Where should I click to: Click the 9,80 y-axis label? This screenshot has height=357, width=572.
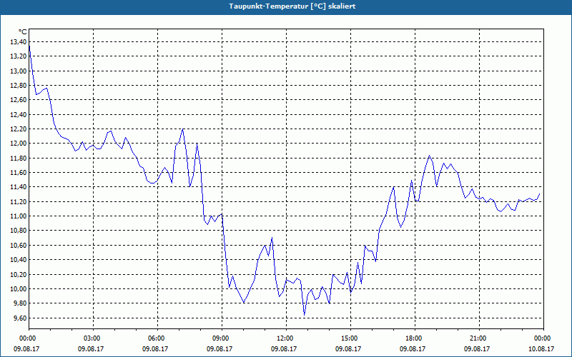(x=21, y=303)
